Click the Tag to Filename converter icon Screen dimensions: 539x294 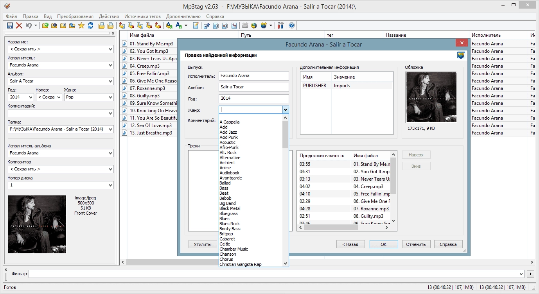click(122, 25)
